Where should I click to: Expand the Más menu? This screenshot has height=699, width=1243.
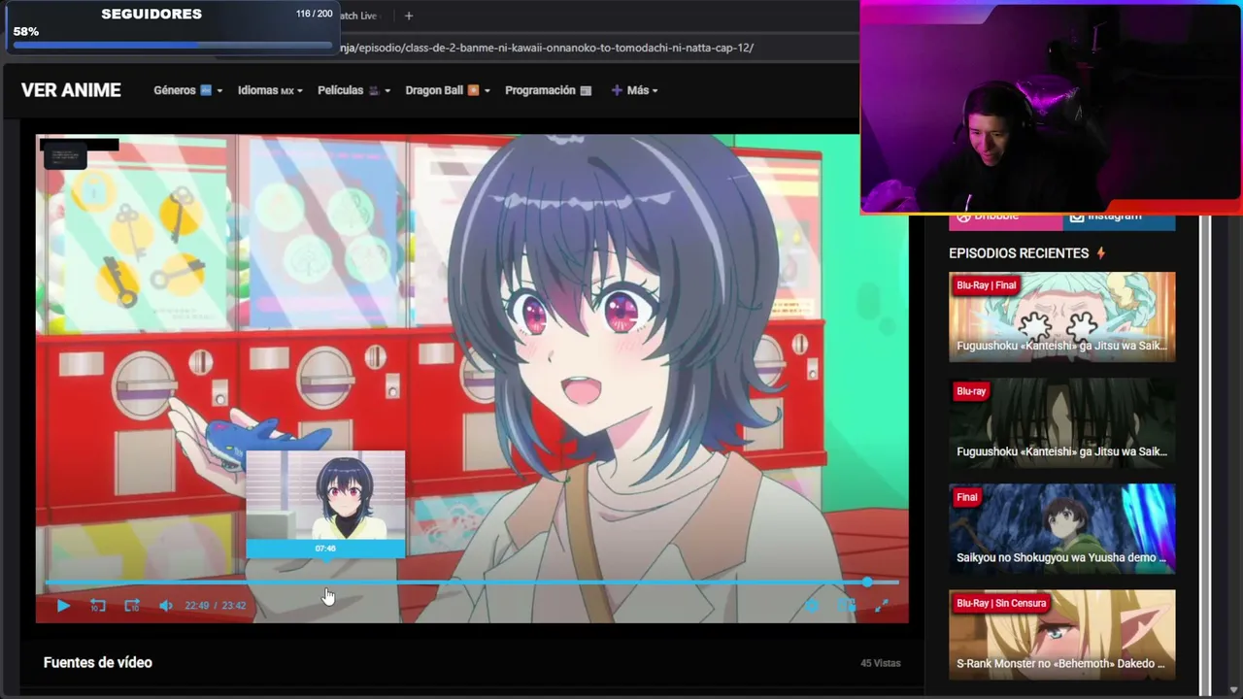[x=634, y=90]
